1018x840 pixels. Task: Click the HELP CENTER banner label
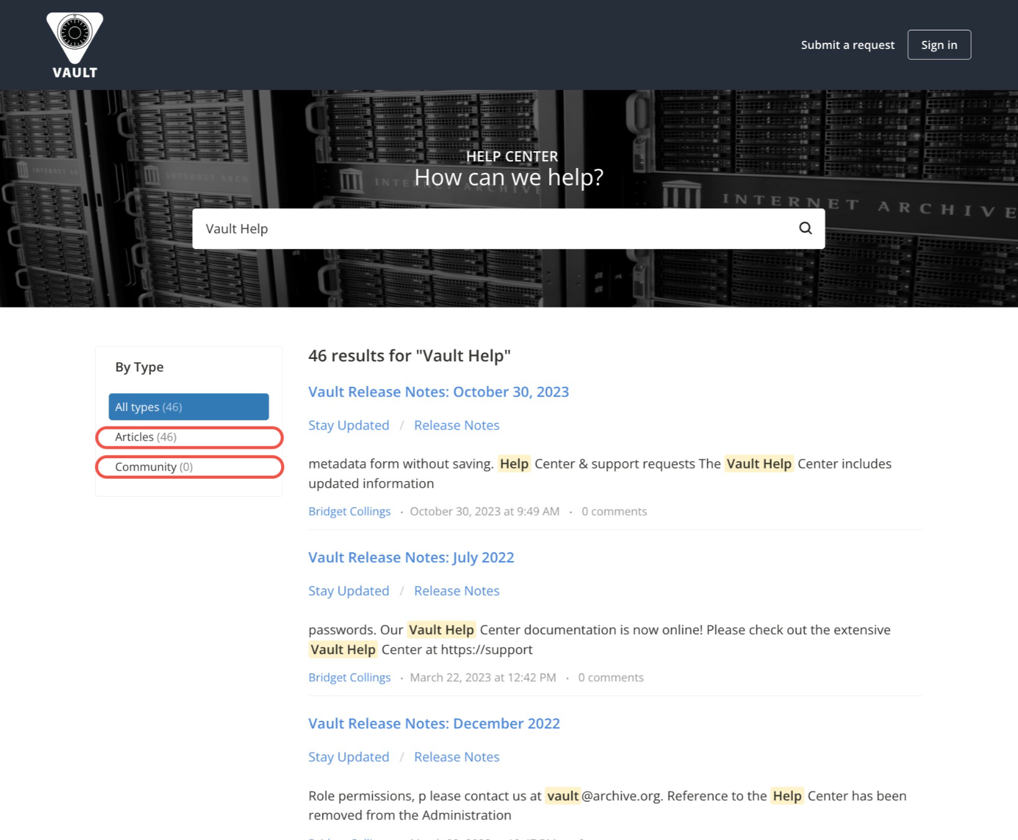click(x=512, y=156)
